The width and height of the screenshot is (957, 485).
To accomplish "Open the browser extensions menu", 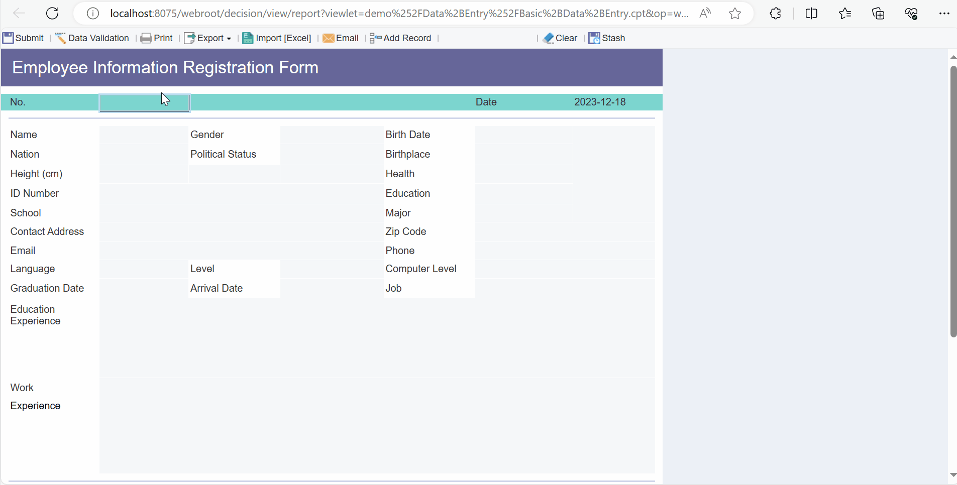I will tap(776, 13).
